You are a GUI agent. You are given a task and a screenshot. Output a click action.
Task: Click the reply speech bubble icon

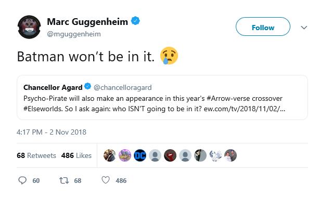pyautogui.click(x=22, y=180)
